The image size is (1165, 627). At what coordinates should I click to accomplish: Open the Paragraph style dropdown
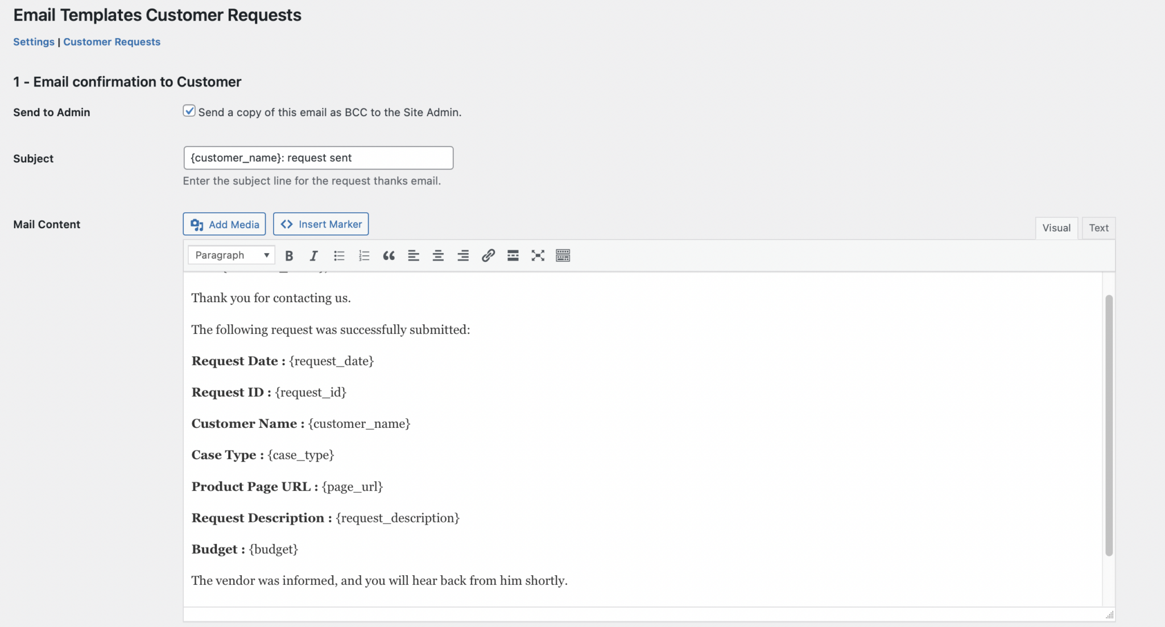(x=230, y=254)
